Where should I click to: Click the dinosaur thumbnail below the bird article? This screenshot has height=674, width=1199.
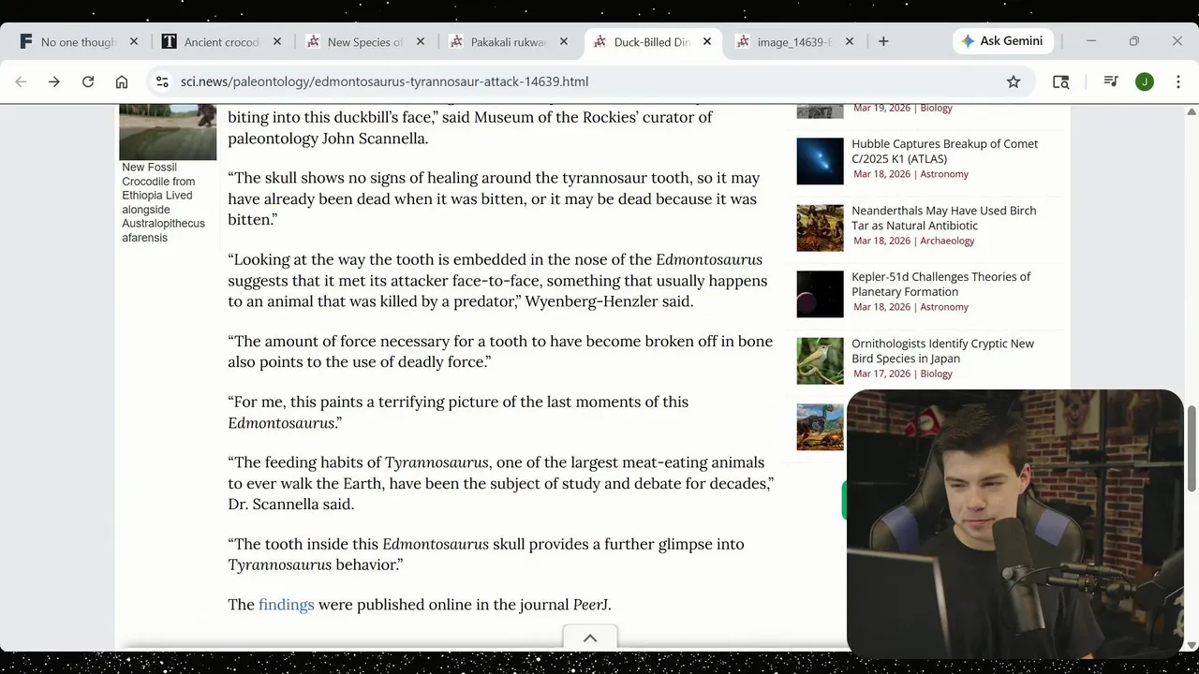point(821,427)
